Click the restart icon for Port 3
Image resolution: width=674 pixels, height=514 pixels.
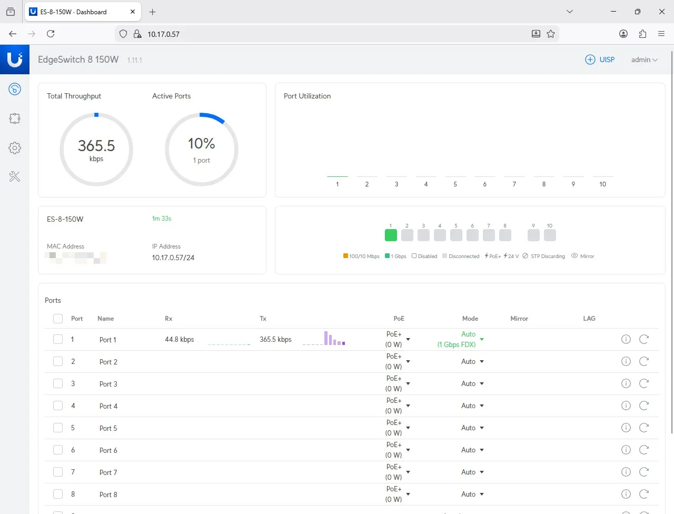[x=643, y=383]
